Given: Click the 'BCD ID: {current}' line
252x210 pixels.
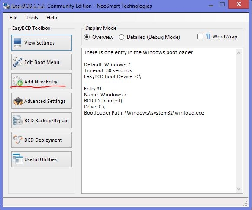Looking at the screenshot, I should (103, 101).
